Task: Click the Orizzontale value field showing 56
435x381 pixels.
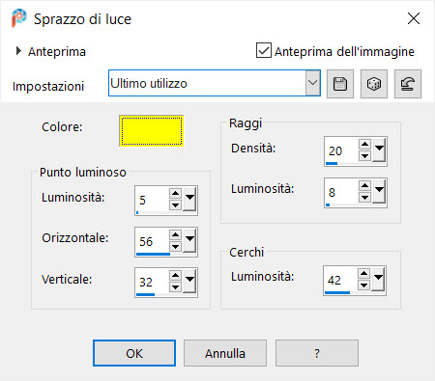Action: [x=152, y=241]
